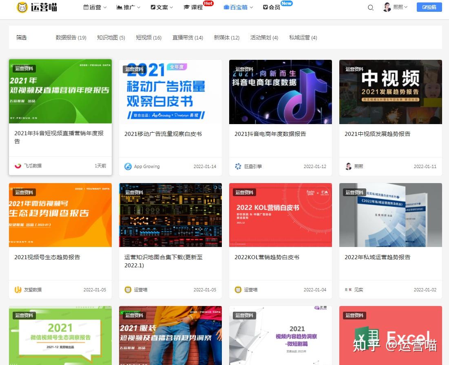The width and height of the screenshot is (449, 365).
Task: Filter by 短视频 (16)
Action: point(148,37)
